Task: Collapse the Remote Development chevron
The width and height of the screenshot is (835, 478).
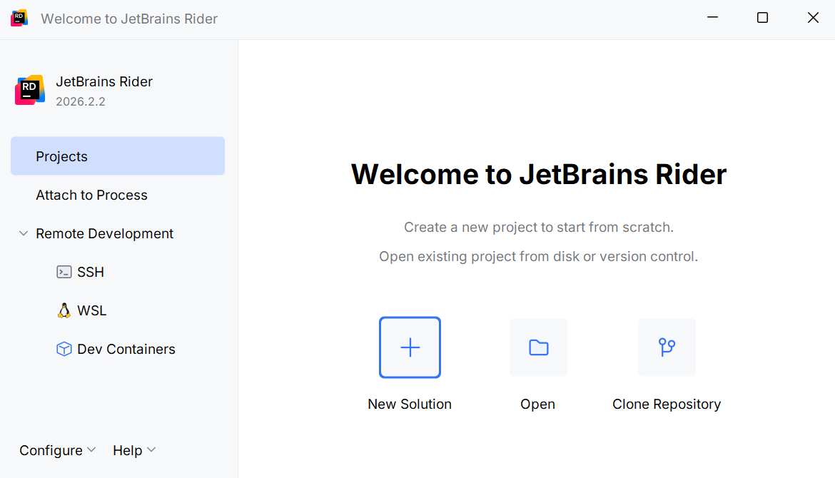Action: pyautogui.click(x=24, y=233)
